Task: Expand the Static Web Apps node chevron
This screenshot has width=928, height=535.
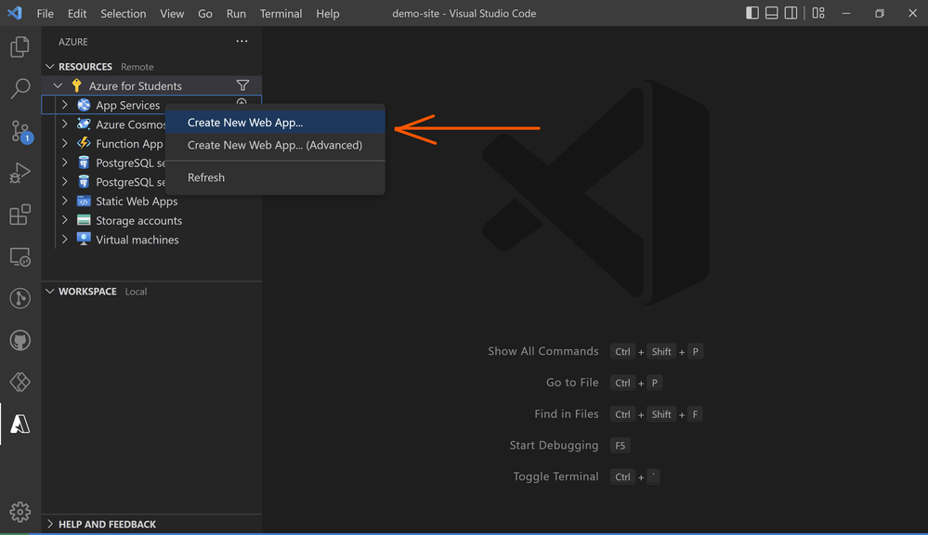Action: pyautogui.click(x=65, y=202)
